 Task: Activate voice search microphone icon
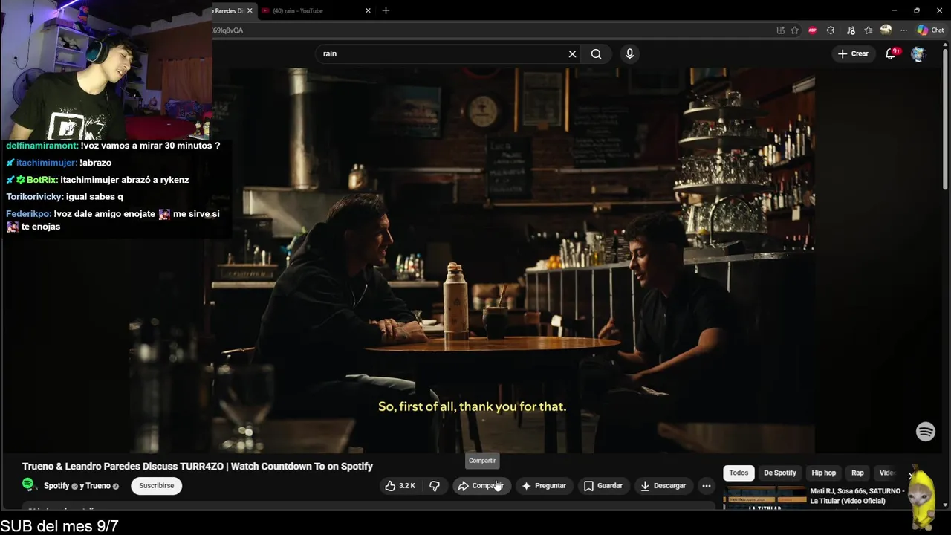pos(629,53)
